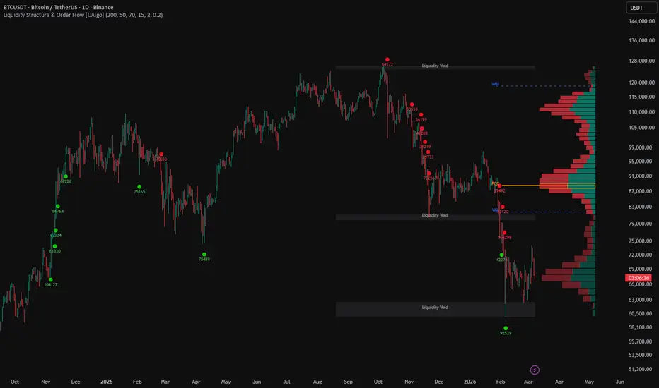Click the Oct label at the time axis start
659x388 pixels.
pyautogui.click(x=15, y=382)
